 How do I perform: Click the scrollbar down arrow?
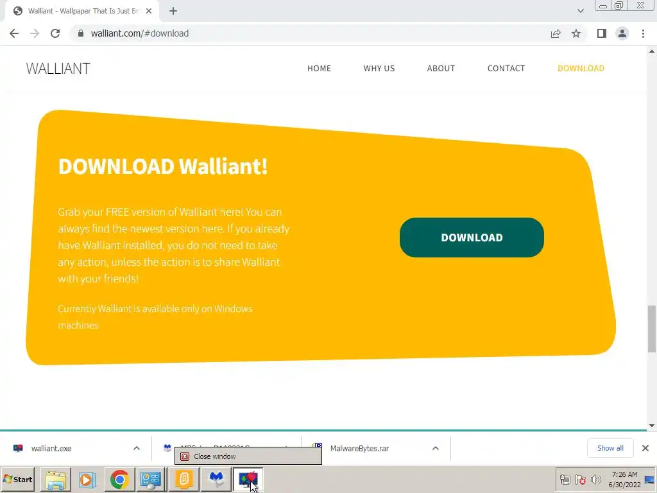coord(652,426)
